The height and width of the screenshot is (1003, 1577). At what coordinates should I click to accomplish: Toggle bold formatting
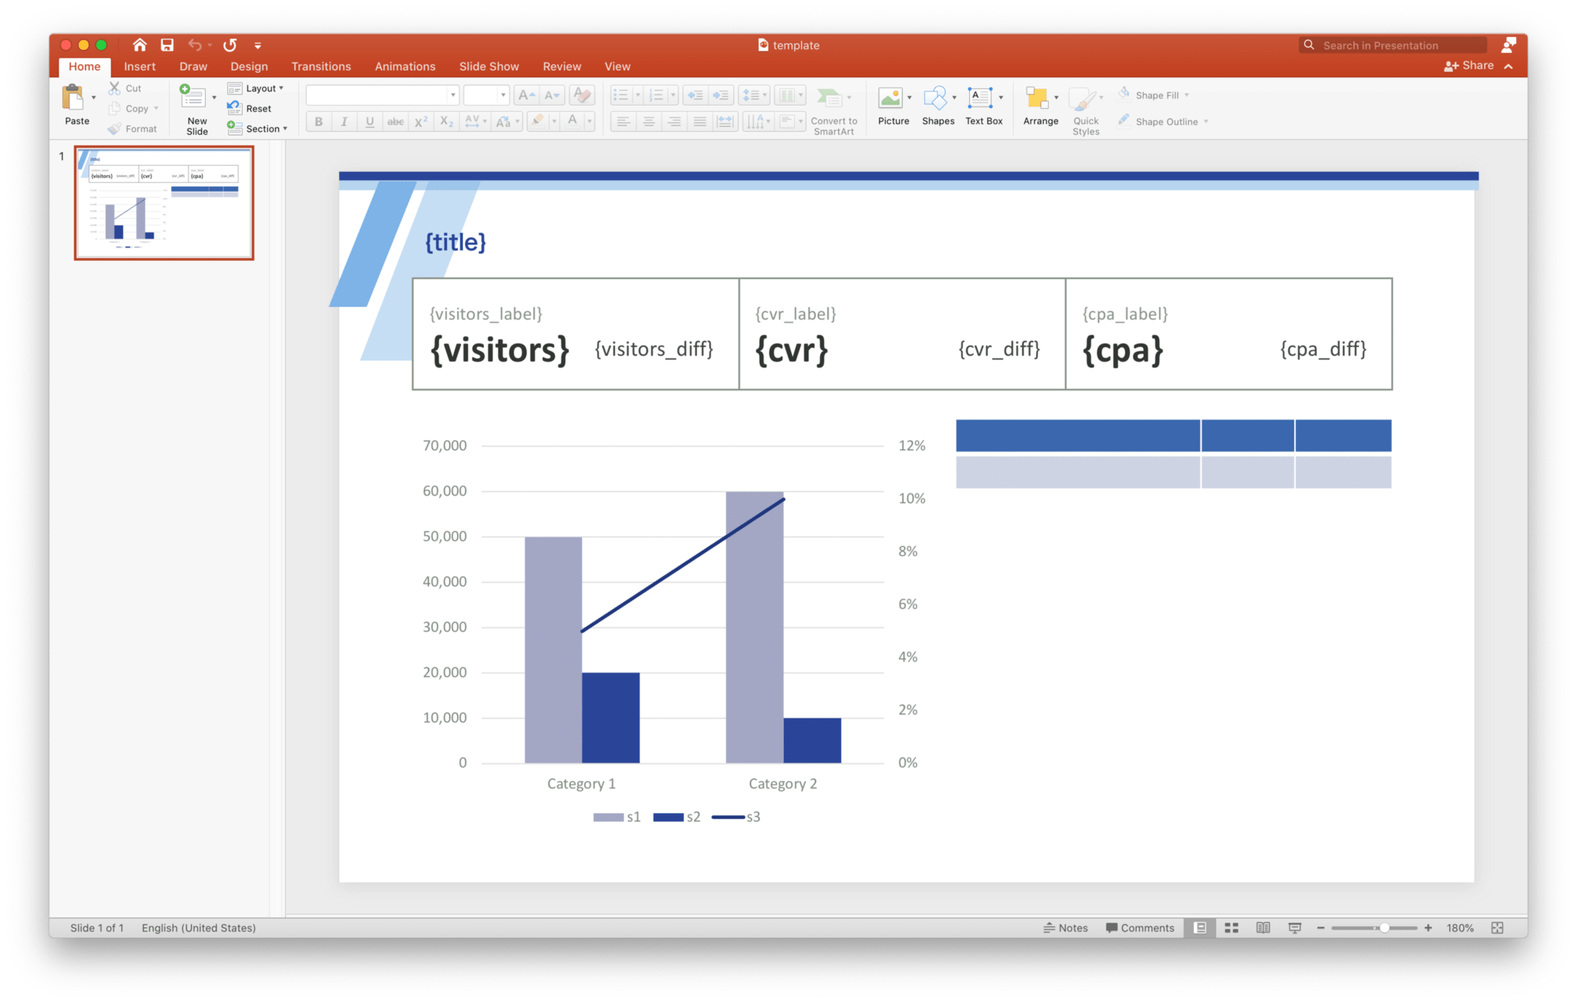[318, 121]
